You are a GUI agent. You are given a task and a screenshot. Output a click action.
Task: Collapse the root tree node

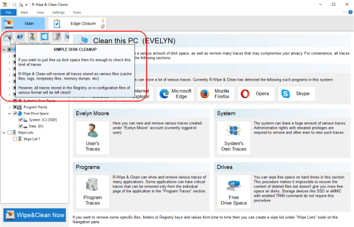(x=4, y=49)
